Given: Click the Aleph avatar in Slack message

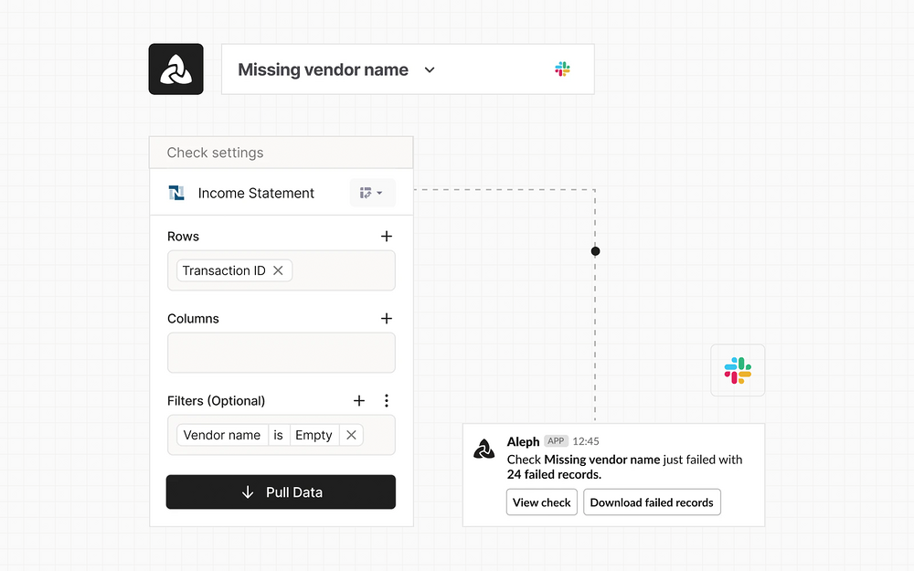Looking at the screenshot, I should (484, 449).
